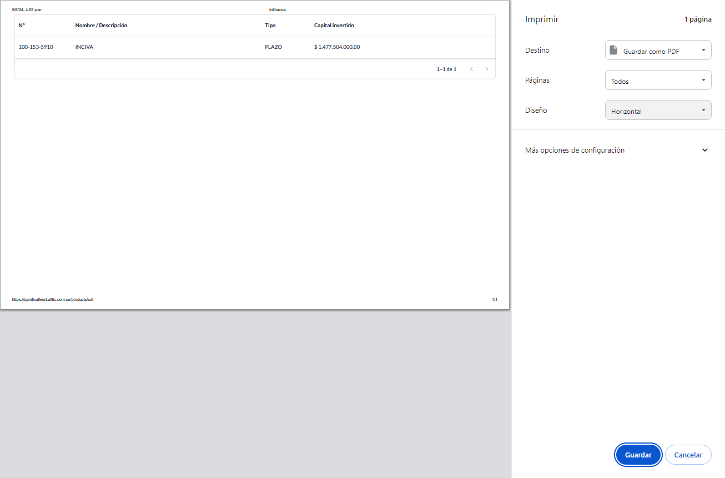Click the PLAZO type cell
Screen dimensions: 725x478
pyautogui.click(x=274, y=47)
